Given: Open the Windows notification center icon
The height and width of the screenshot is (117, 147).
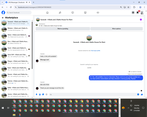Looking at the screenshot, I should [143, 108].
